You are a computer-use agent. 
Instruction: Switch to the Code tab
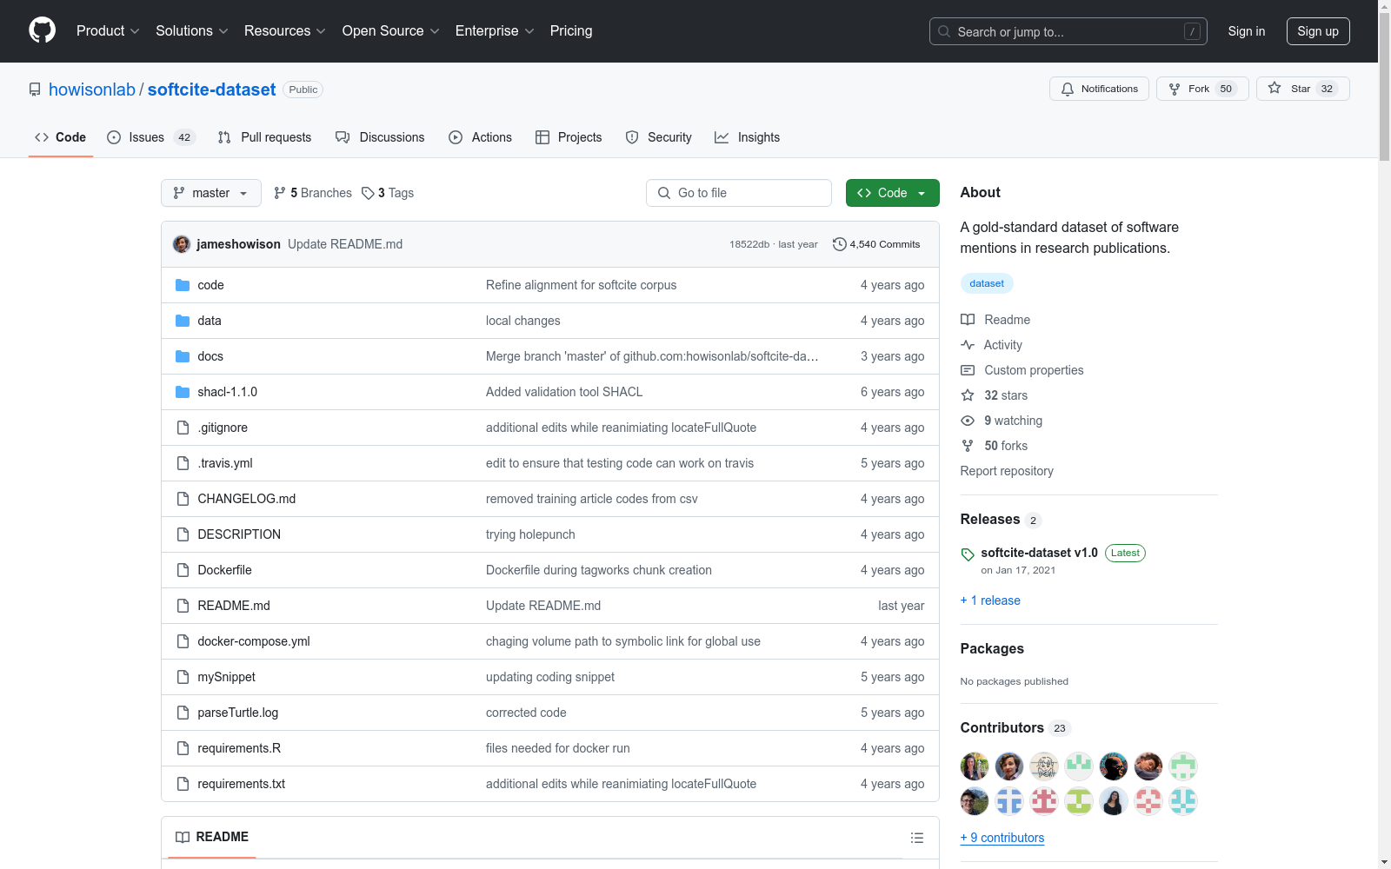coord(61,137)
